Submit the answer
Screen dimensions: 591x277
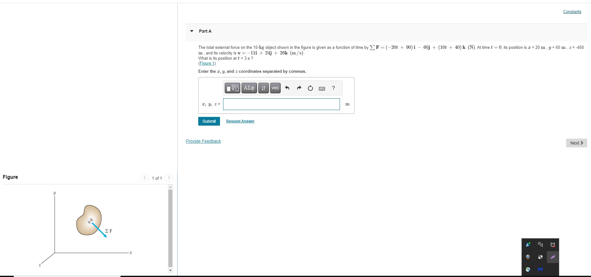tap(209, 121)
